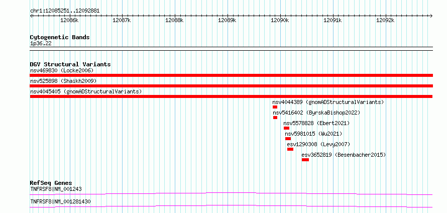Screen dimensions: 447x213
Task: Click the small red nsv4044389 bar
Action: (275, 107)
